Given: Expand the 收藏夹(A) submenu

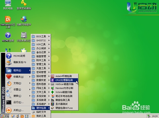Looking at the screenshot, I should click(18, 77).
